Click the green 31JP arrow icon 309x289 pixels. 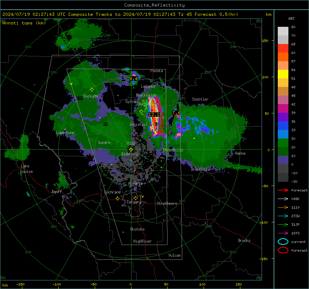coord(283,224)
